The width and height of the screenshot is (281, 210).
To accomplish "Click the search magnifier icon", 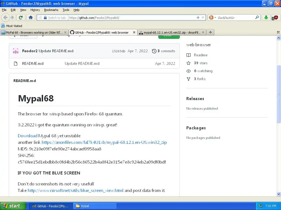I will 257,17.
